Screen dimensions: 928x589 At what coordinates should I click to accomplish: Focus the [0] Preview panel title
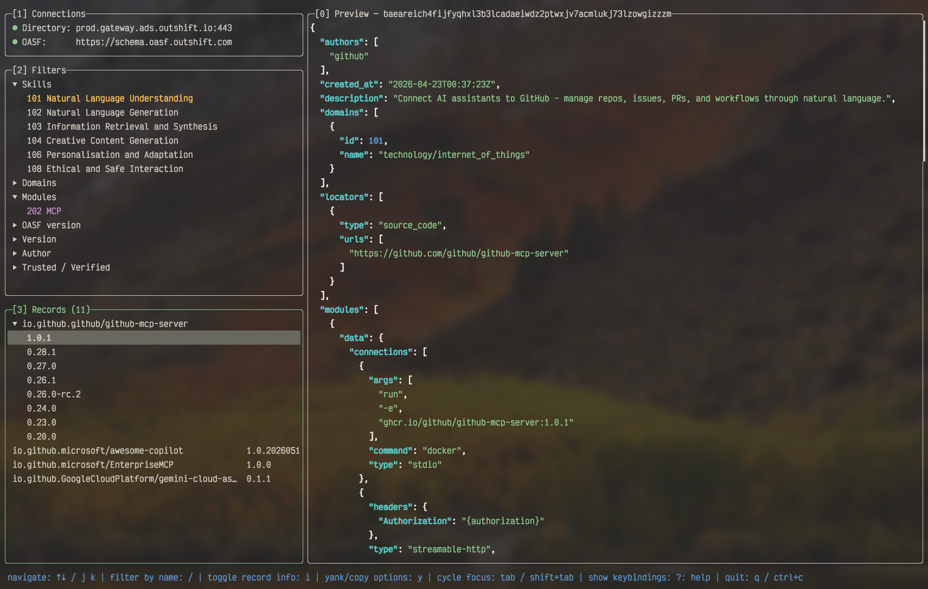pos(493,14)
